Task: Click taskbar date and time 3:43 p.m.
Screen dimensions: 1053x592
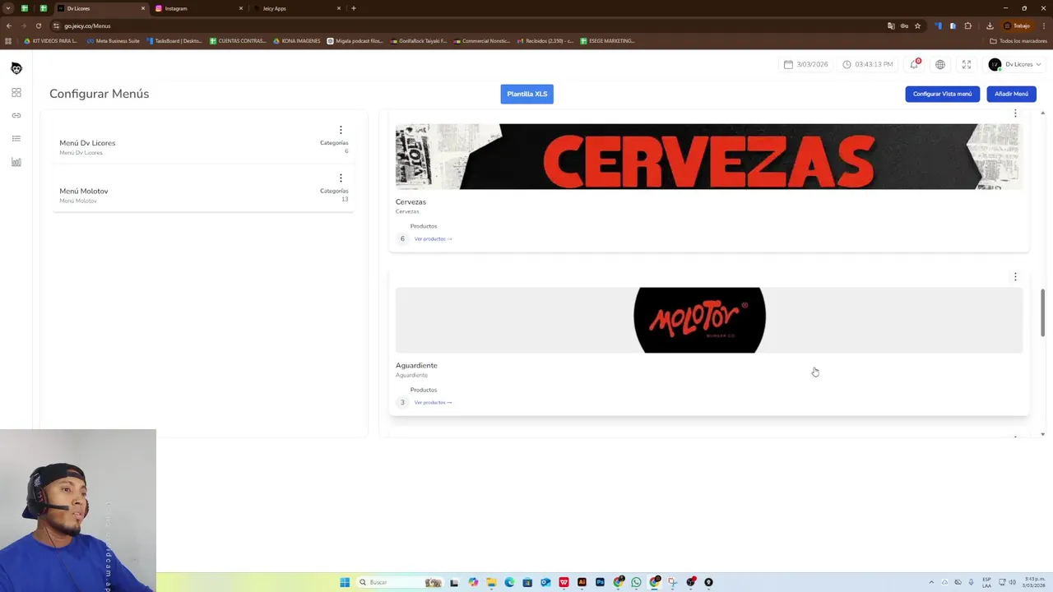Action: [x=1034, y=582]
